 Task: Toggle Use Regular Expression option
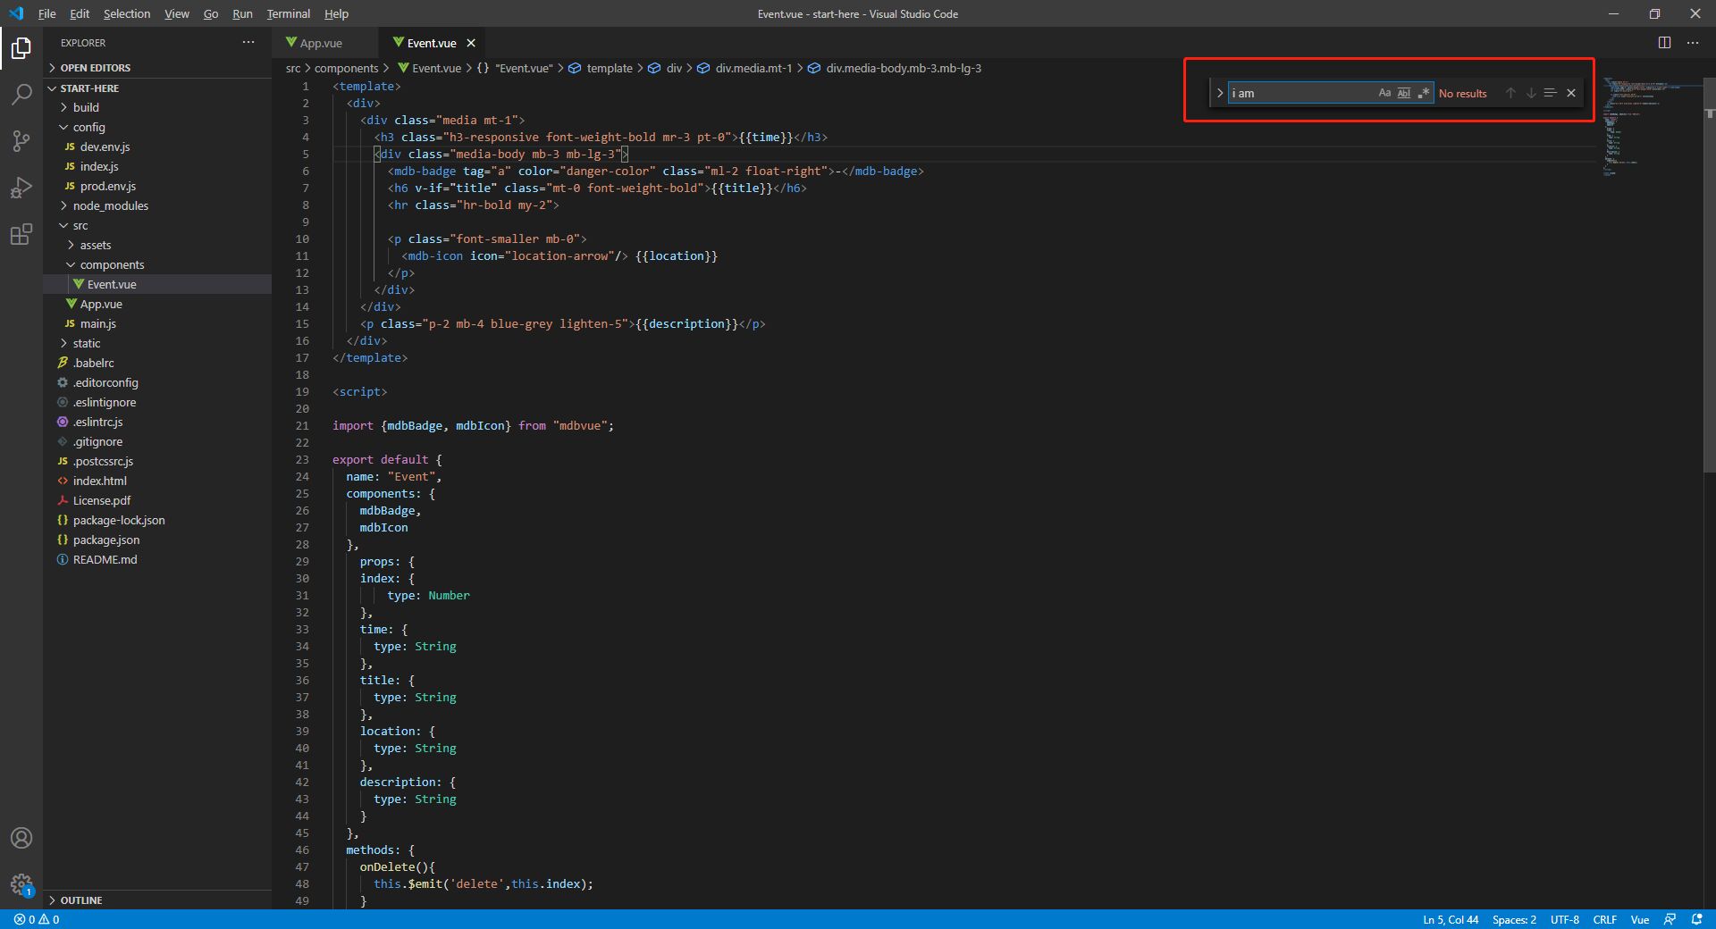point(1424,93)
